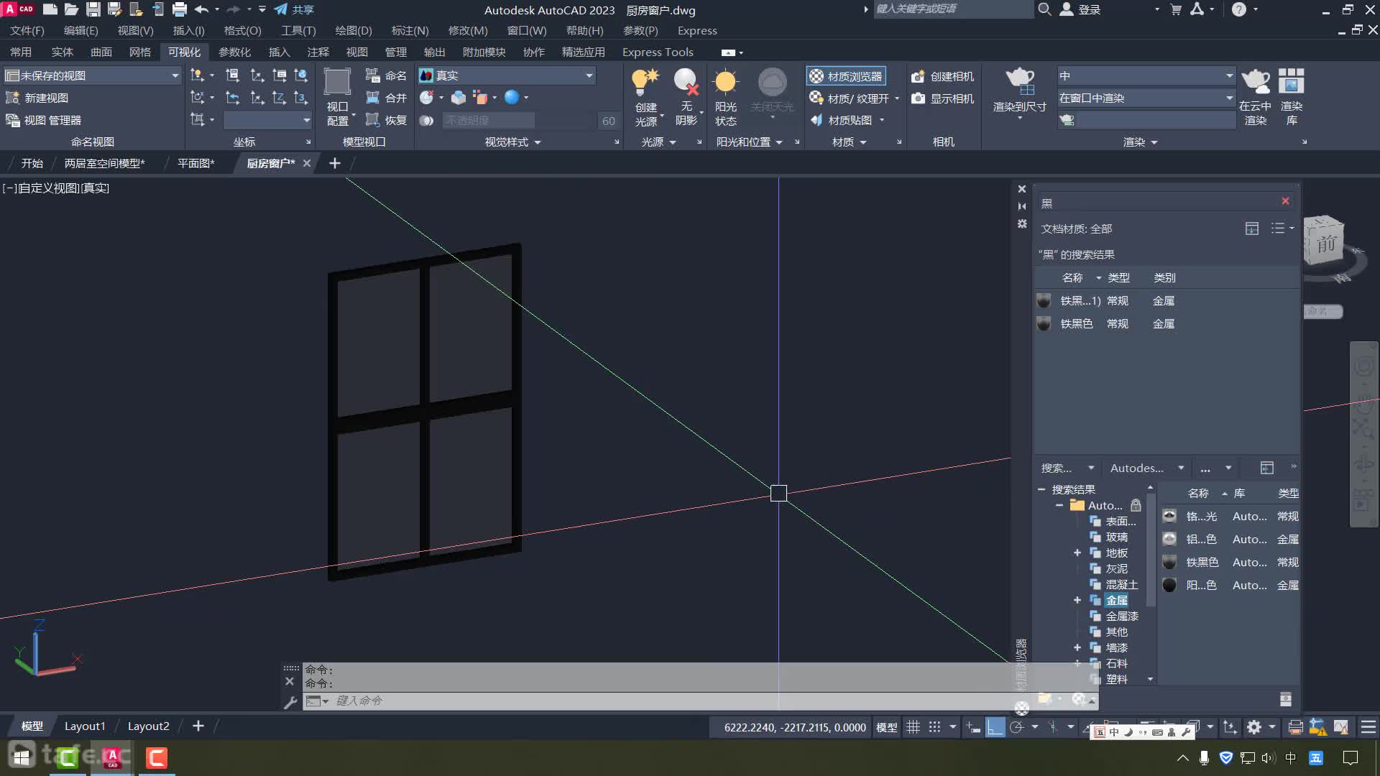Click the customize wrench icon by command line
The image size is (1380, 776).
(x=290, y=702)
